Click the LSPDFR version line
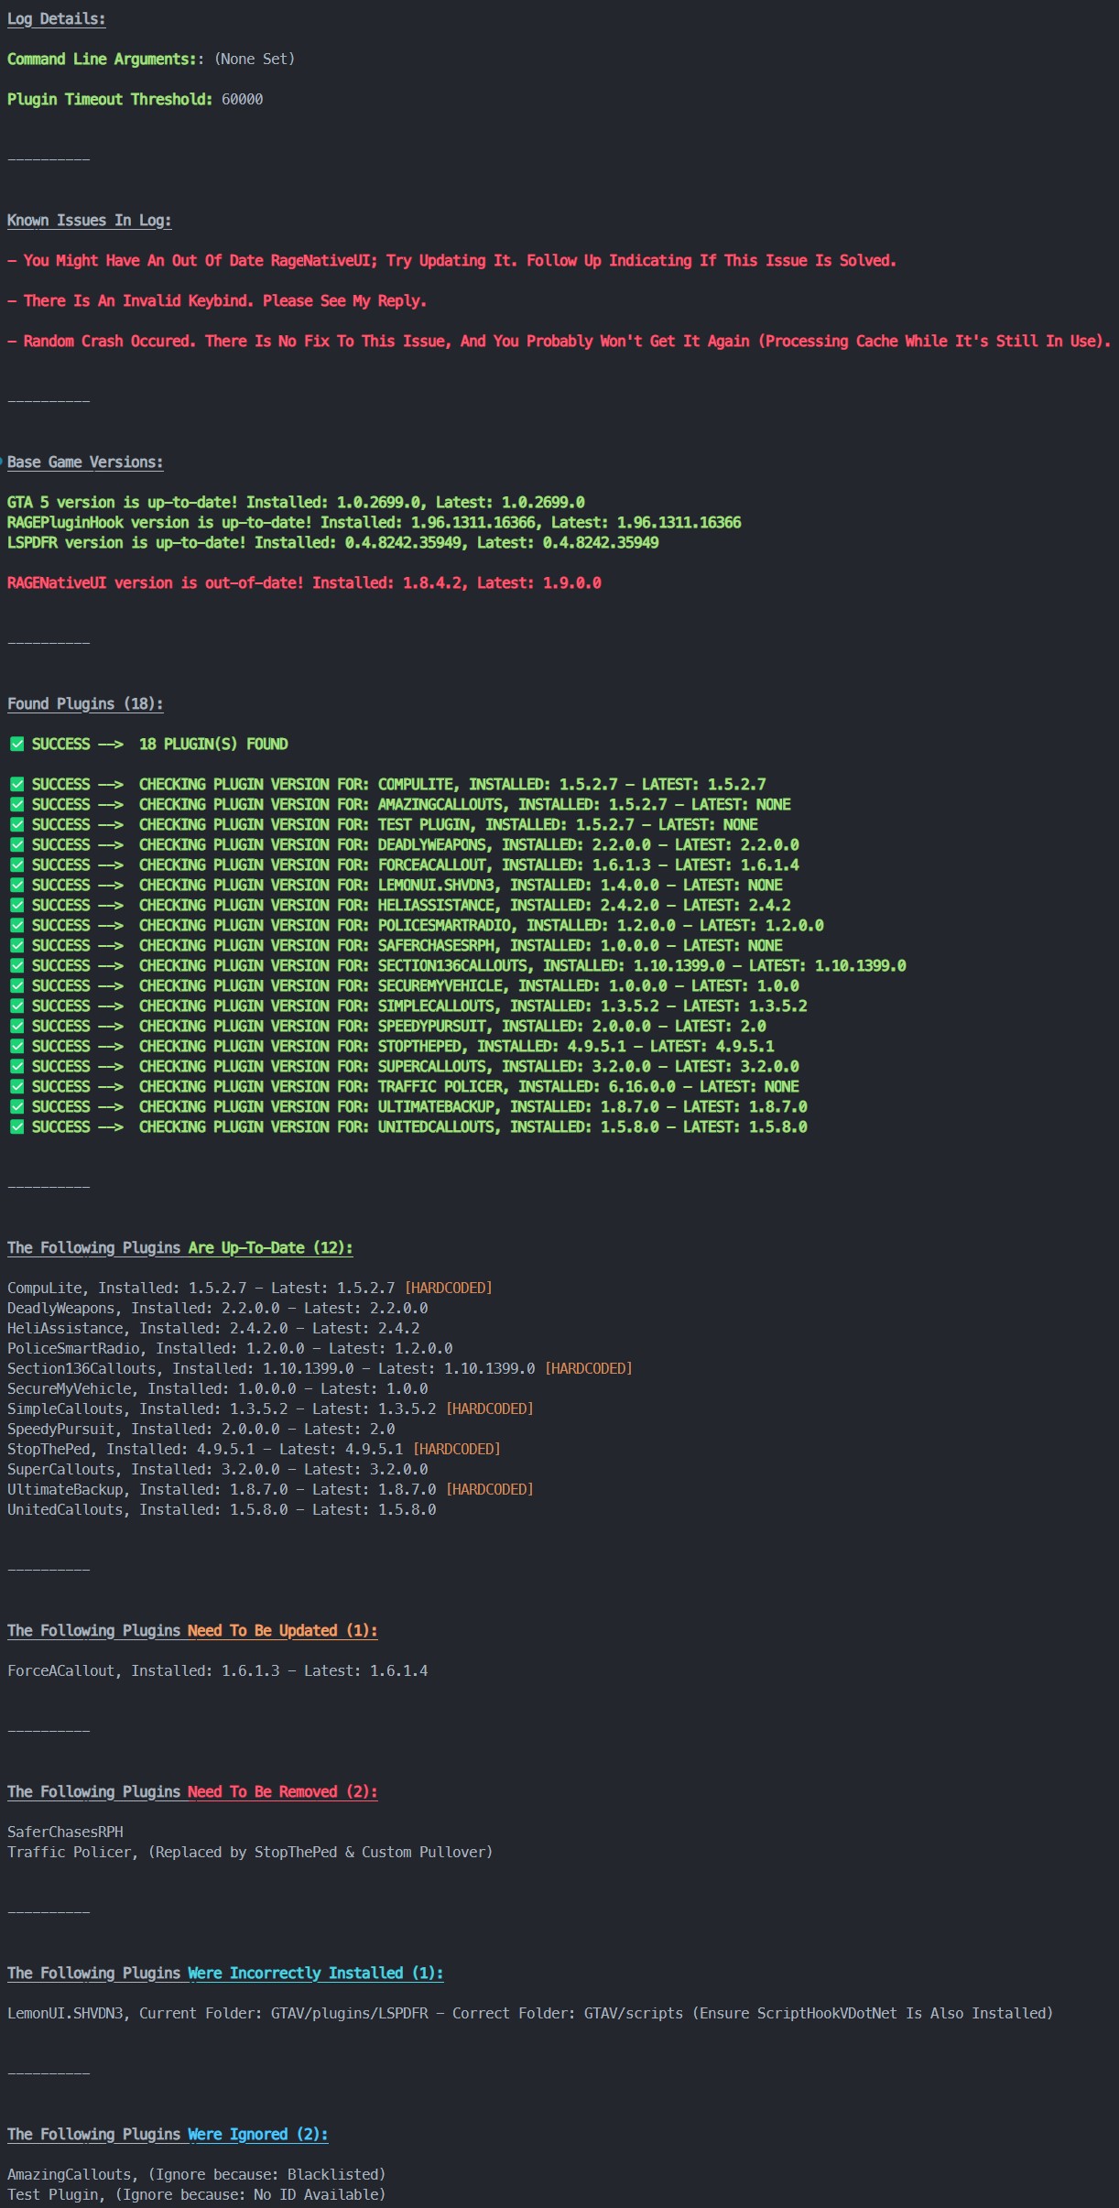 click(333, 543)
